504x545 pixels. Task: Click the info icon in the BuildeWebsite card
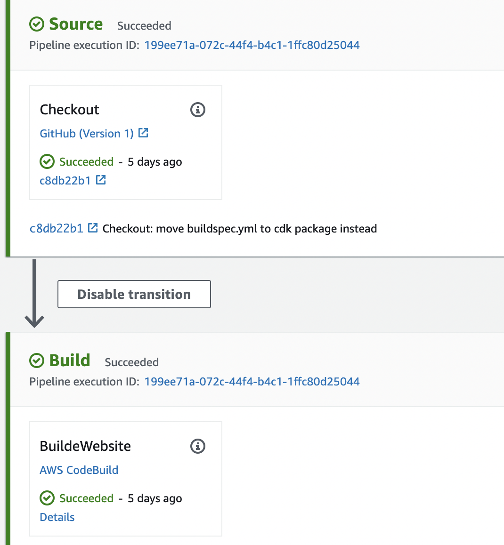198,446
